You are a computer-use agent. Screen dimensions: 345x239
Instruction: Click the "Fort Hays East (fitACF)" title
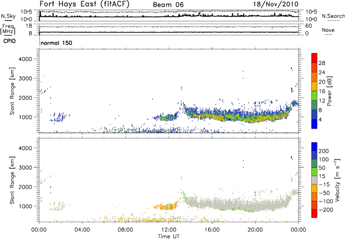tap(84, 4)
